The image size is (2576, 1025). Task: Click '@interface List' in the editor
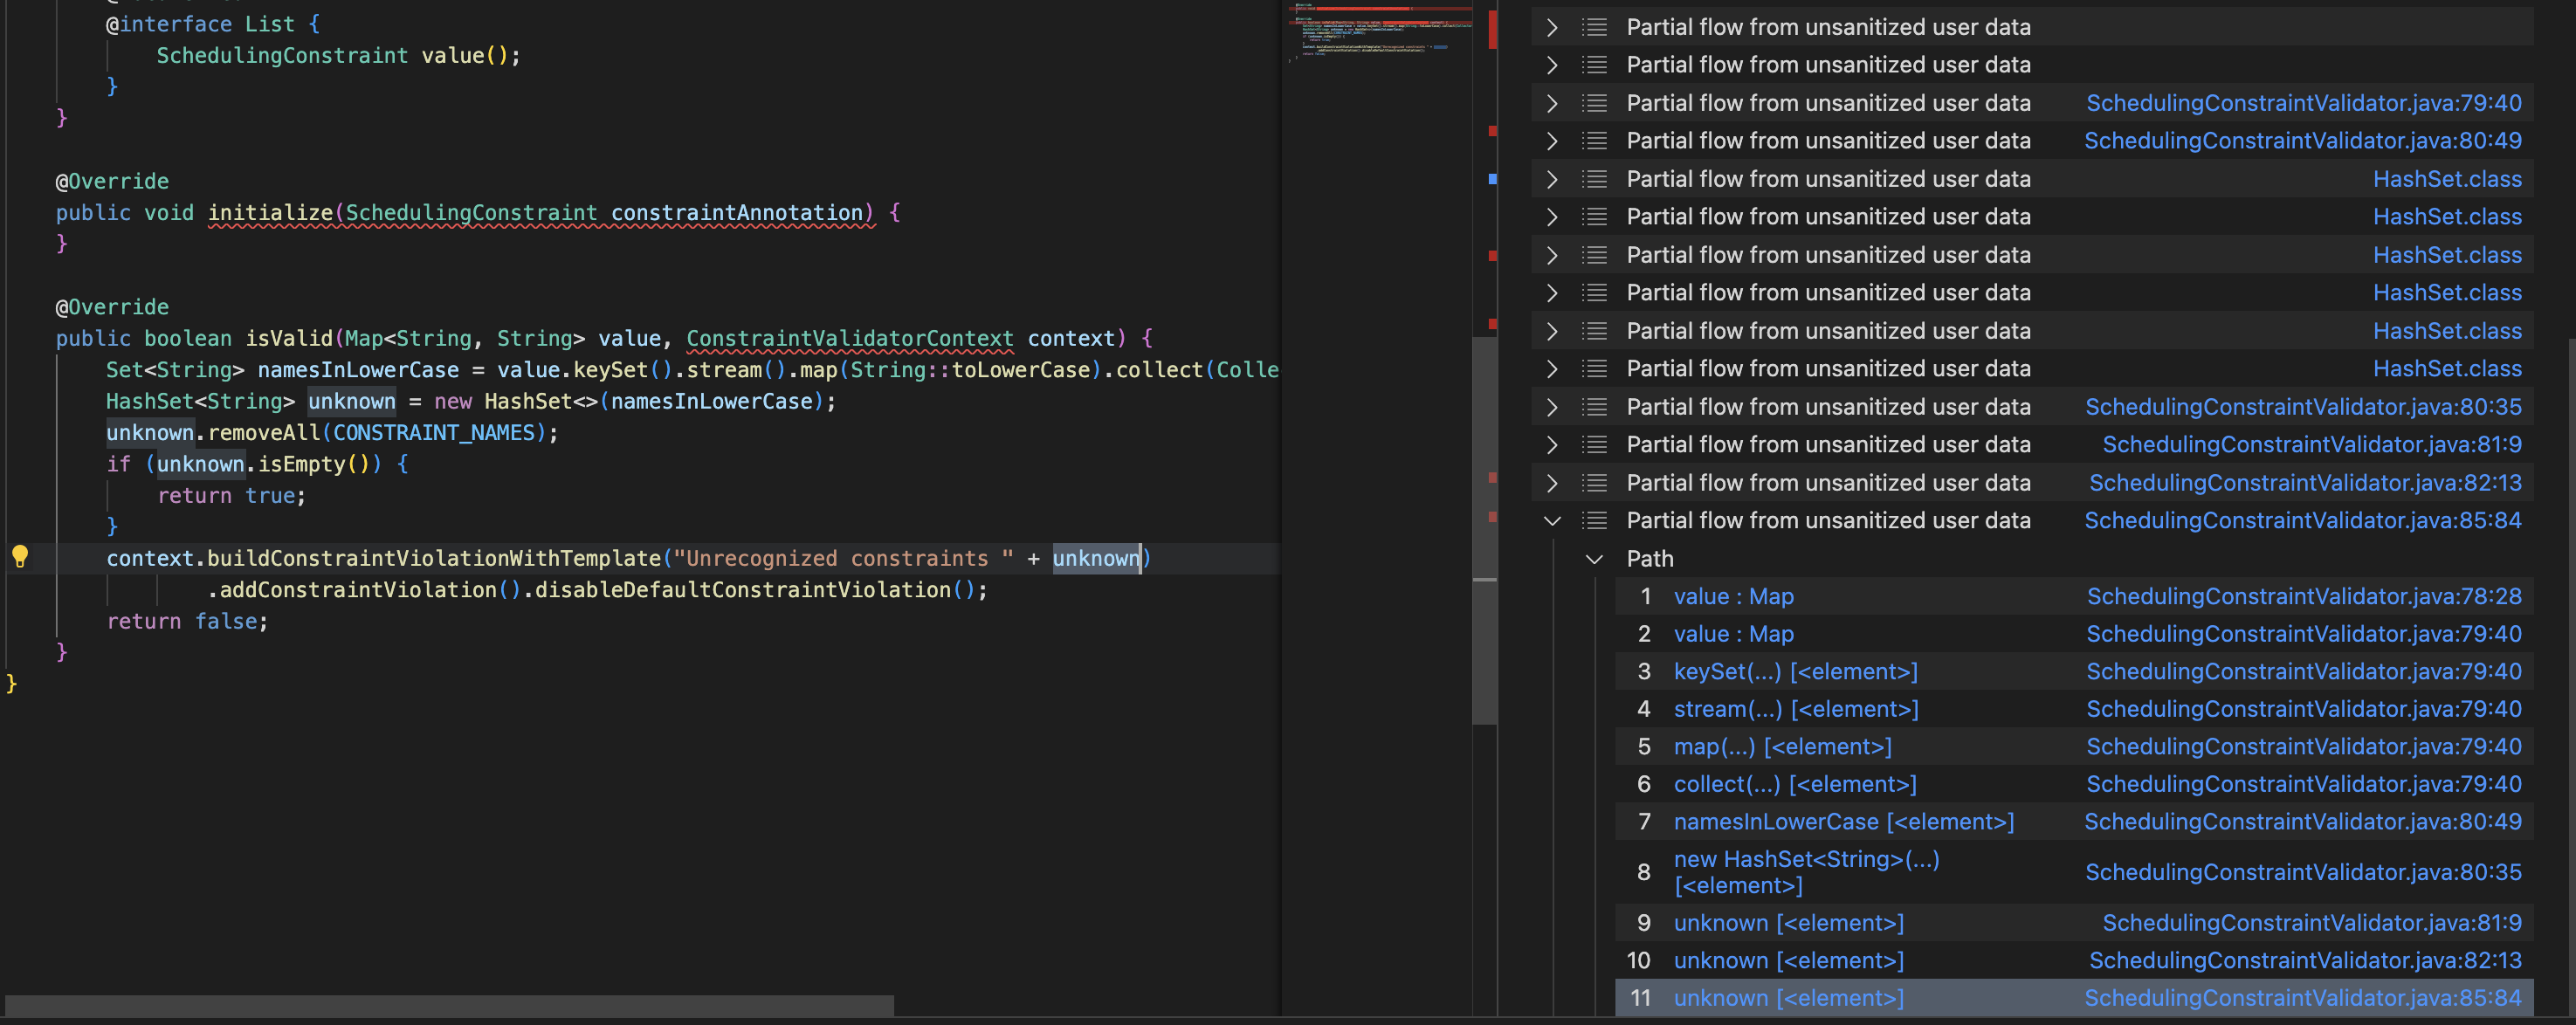point(201,24)
